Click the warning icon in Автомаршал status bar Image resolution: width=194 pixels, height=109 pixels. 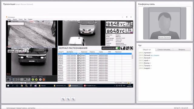[x=129, y=83]
